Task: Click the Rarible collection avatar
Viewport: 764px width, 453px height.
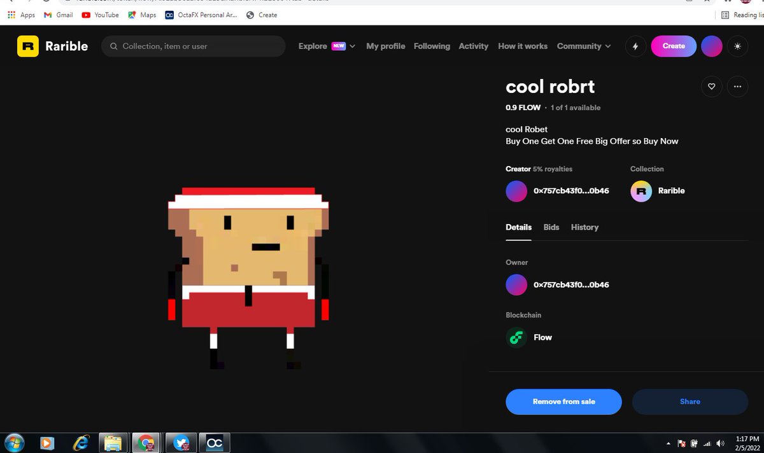Action: coord(641,191)
